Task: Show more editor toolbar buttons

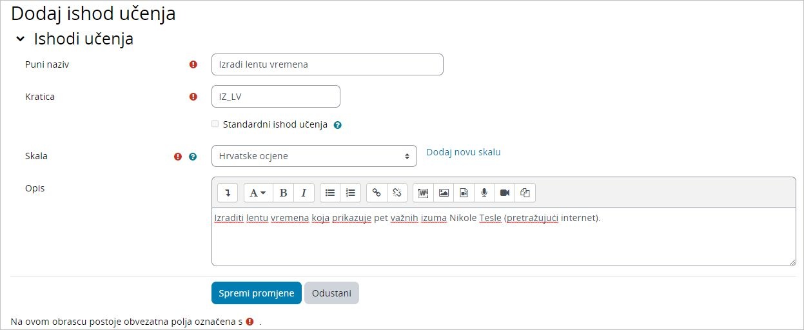Action: [x=228, y=193]
